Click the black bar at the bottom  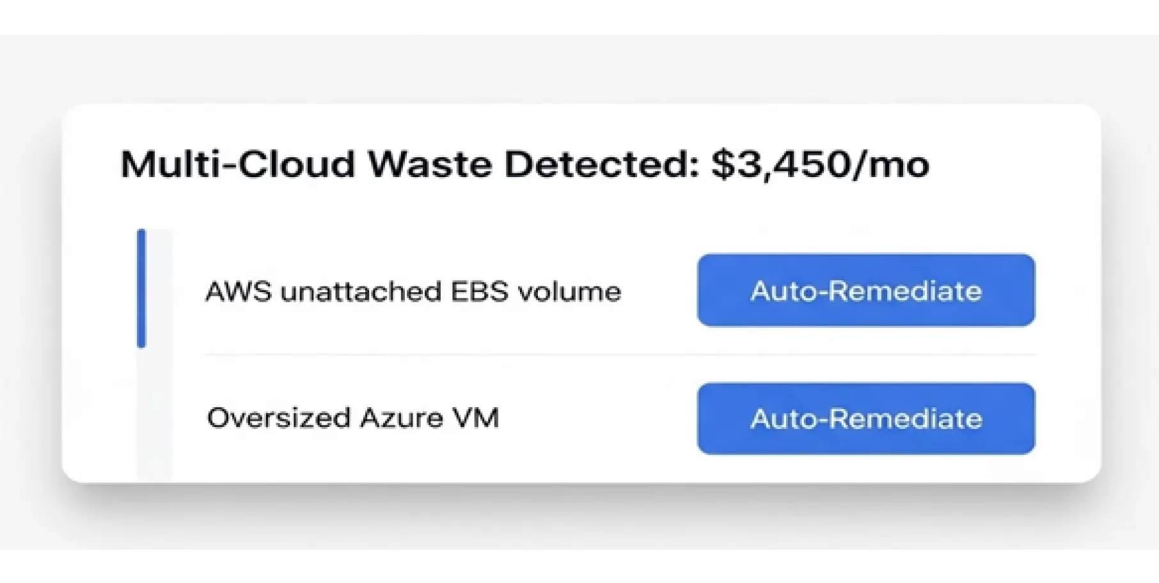point(579,568)
